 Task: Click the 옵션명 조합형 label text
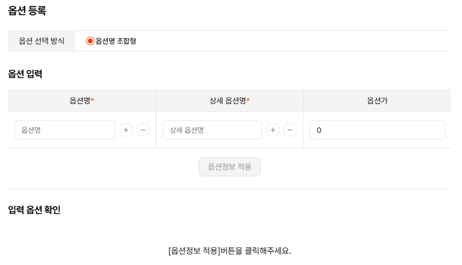pyautogui.click(x=116, y=41)
